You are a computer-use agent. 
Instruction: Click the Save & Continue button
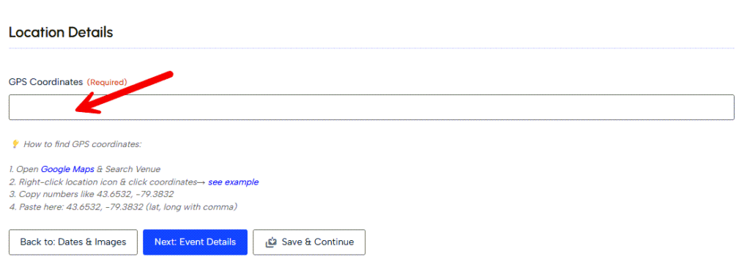pyautogui.click(x=309, y=242)
